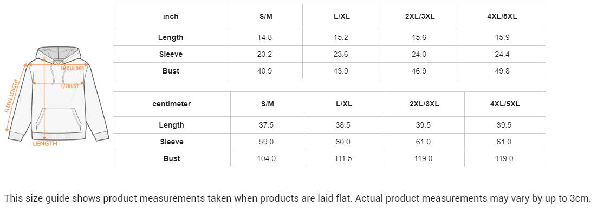Click the 111.5 bust value cell
This screenshot has width=597, height=213.
(344, 158)
